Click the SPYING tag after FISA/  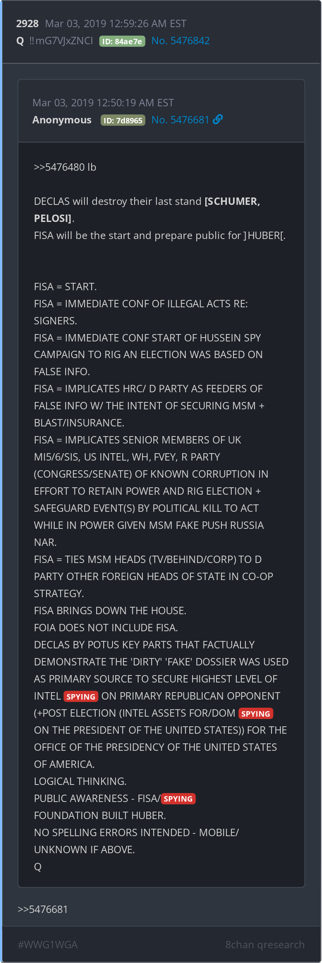pyautogui.click(x=178, y=799)
